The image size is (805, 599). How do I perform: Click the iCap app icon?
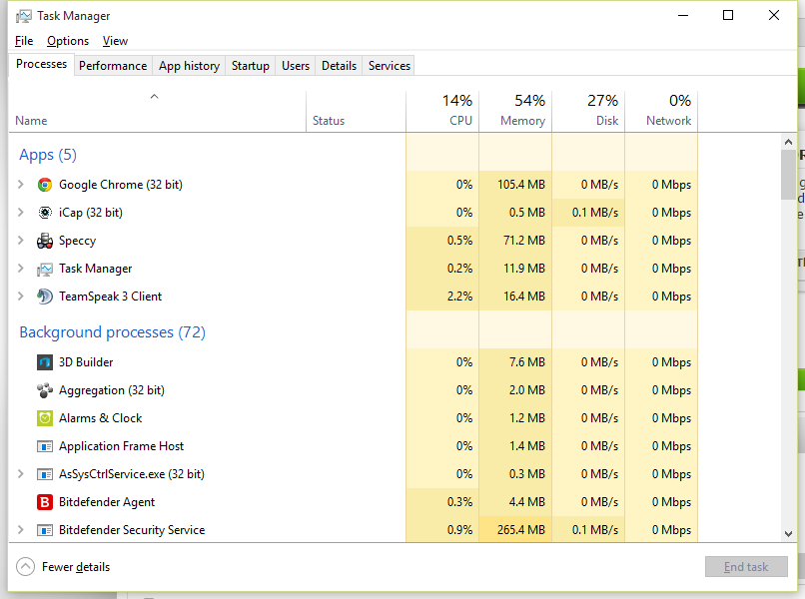point(45,213)
